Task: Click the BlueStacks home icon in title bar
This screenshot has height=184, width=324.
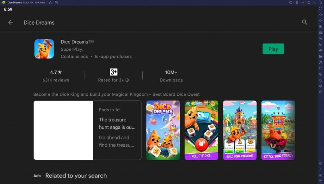Action: click(51, 3)
